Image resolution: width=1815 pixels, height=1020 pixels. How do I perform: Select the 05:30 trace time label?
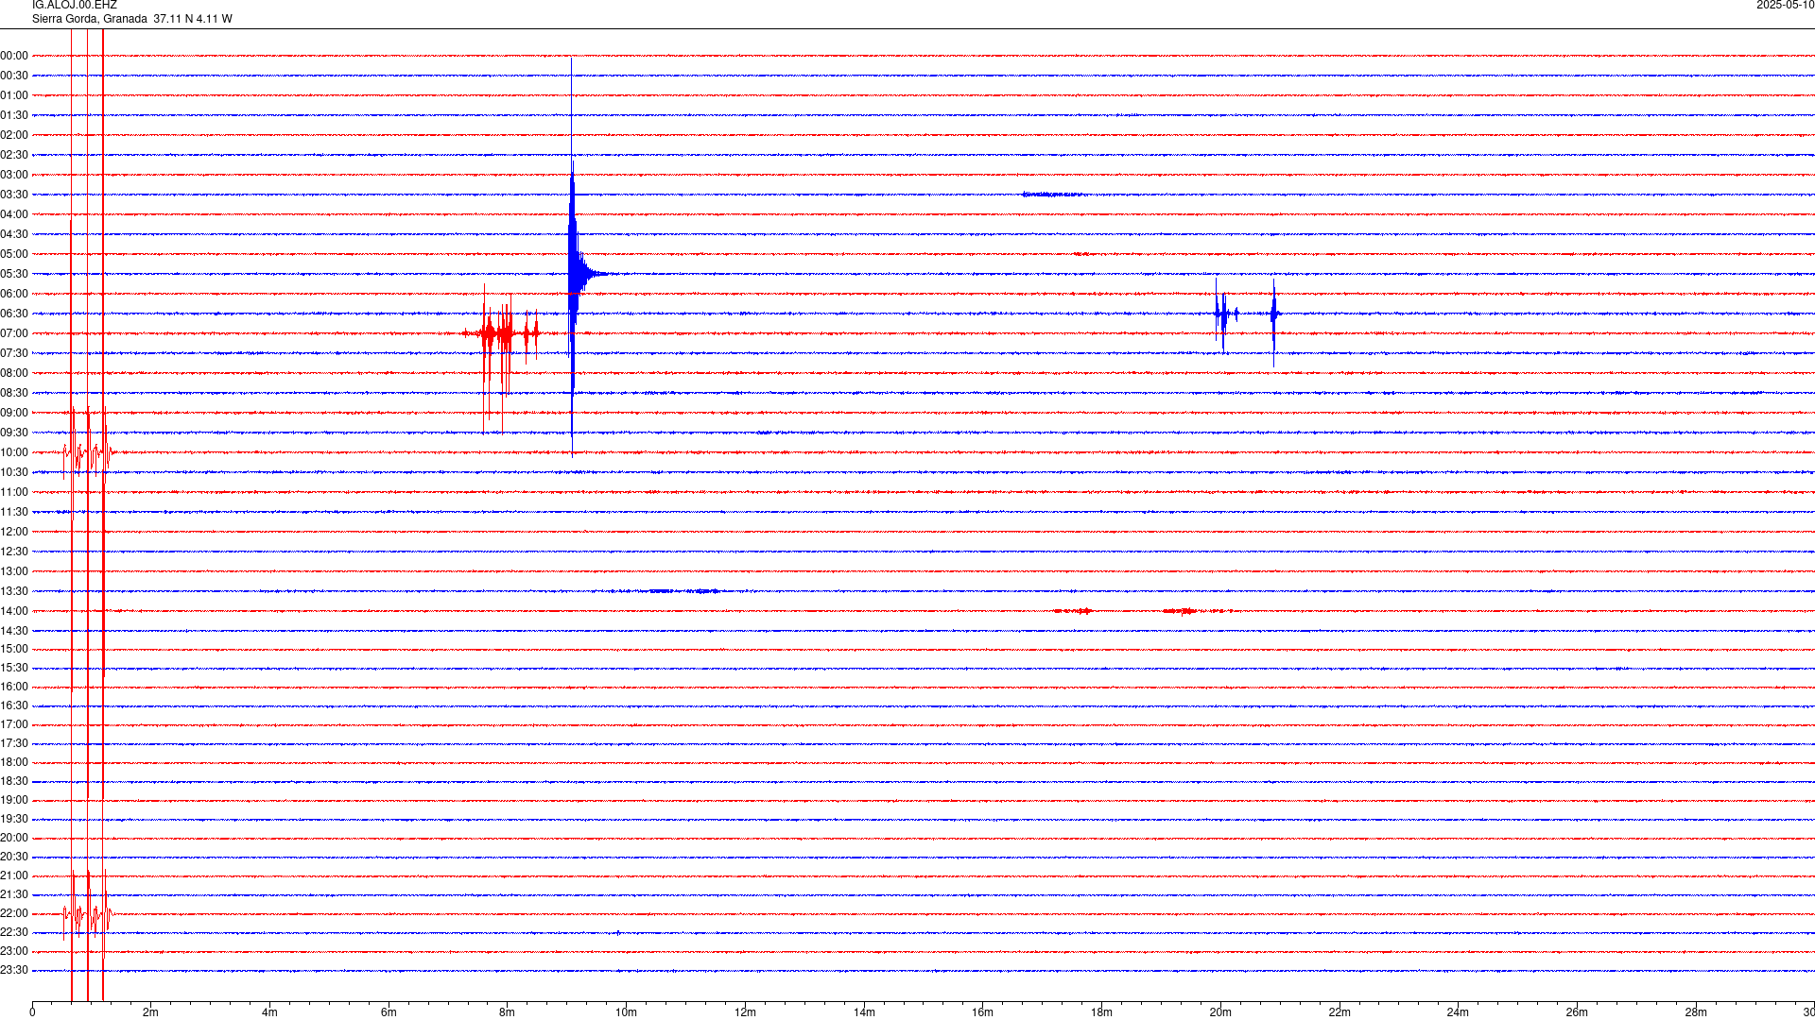coord(14,274)
